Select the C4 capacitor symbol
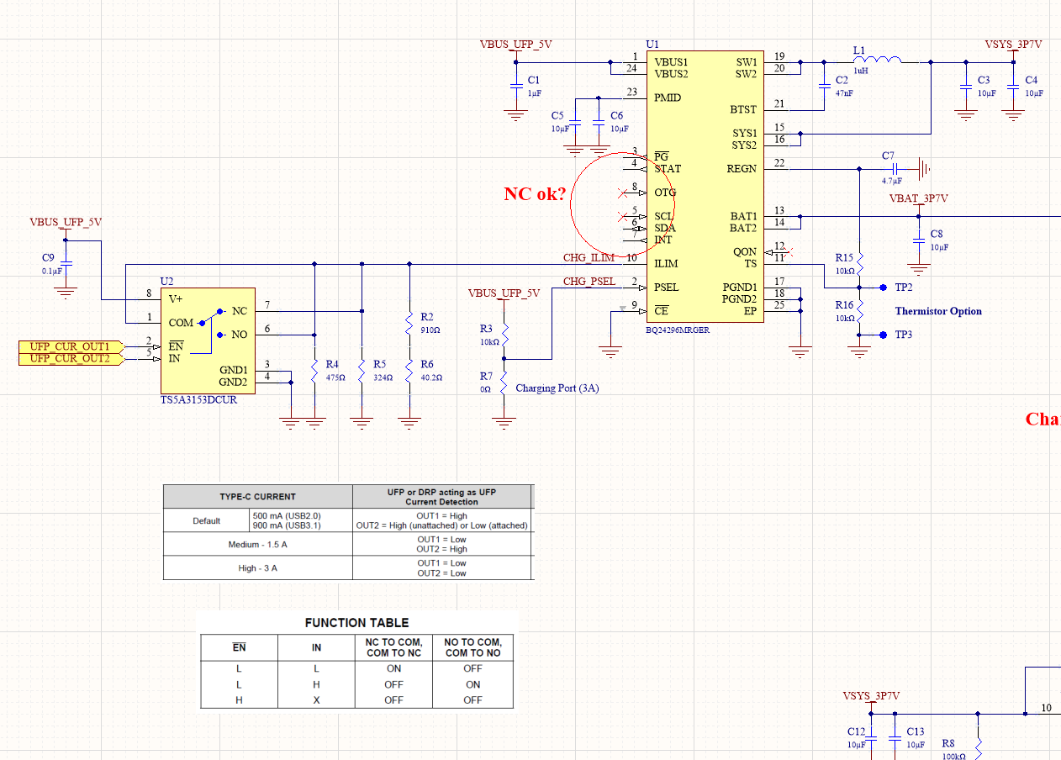The image size is (1061, 760). pyautogui.click(x=1013, y=85)
